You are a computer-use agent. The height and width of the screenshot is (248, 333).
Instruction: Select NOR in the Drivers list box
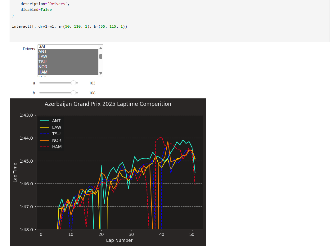[x=68, y=67]
